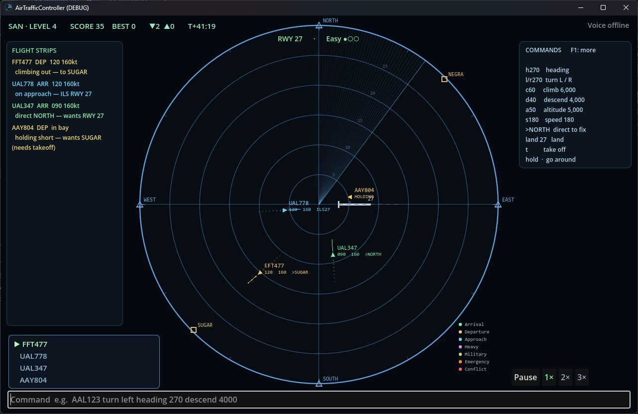Select the UAL778 aircraft blip on radar
Image resolution: width=638 pixels, height=414 pixels.
285,210
